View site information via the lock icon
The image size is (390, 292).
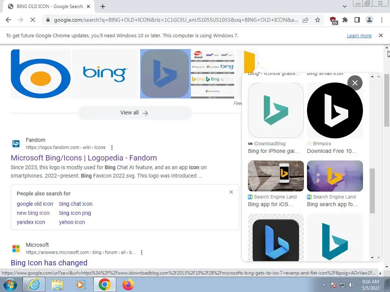point(48,20)
